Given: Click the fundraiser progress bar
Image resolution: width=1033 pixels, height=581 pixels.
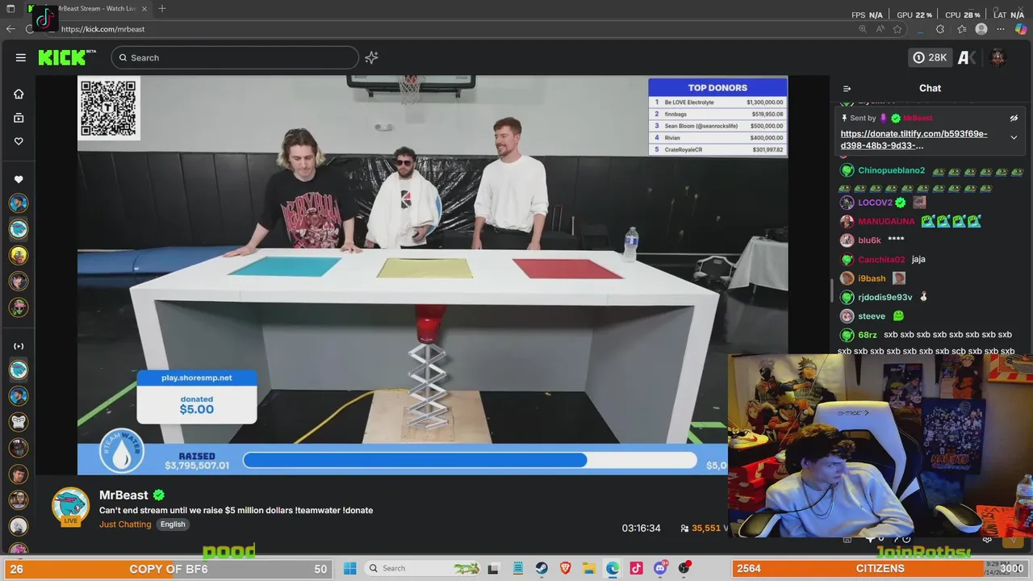Looking at the screenshot, I should coord(470,461).
